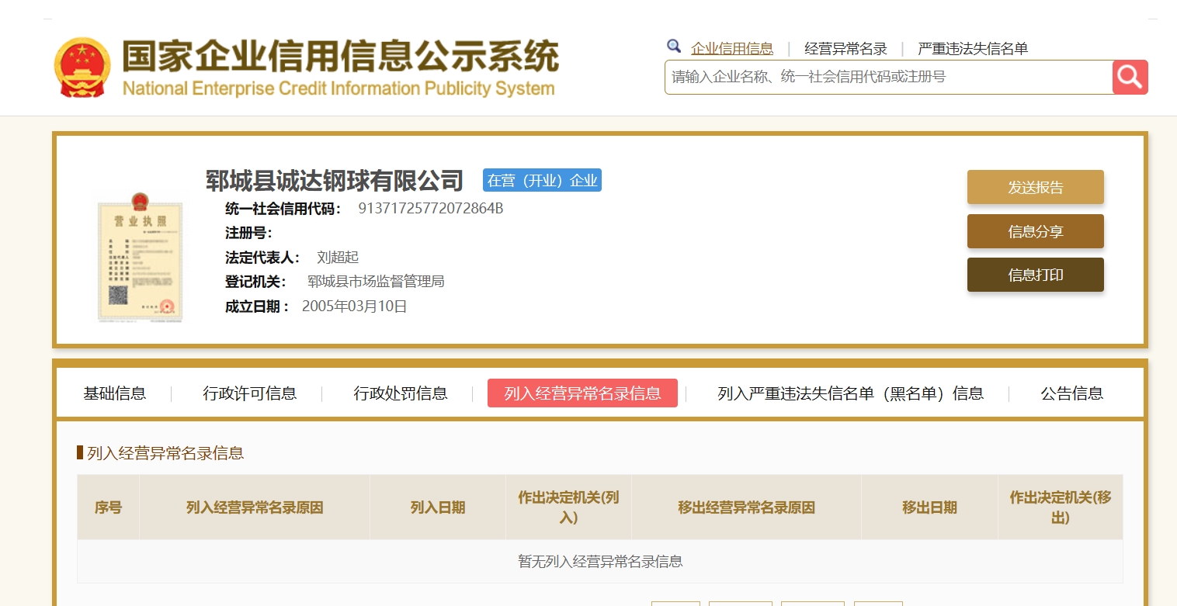Click the red magnifier search button

point(1130,77)
